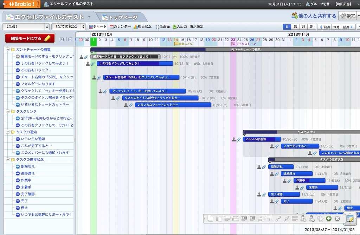Click グループ切替 in top bar
Viewport: 360px width, 235px height.
318,4
